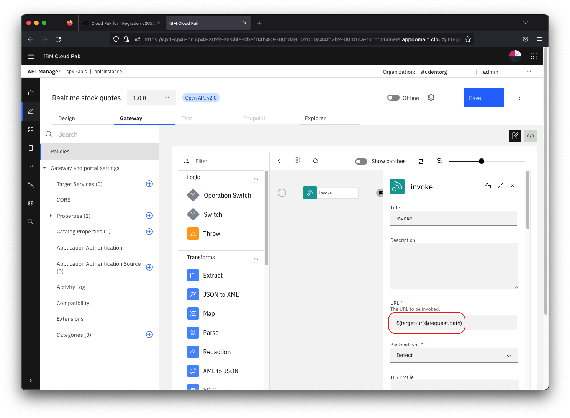Switch to form view edit icon
This screenshot has height=418, width=570.
coord(515,136)
